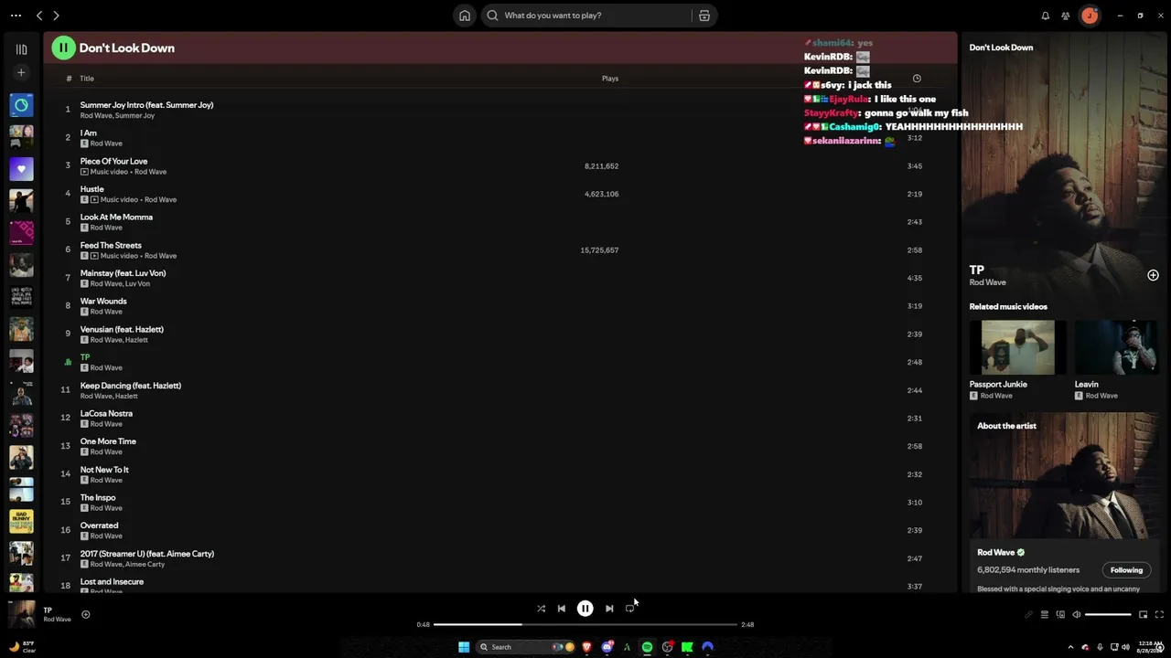1171x658 pixels.
Task: Add TP to Liked Songs in now-playing bar
Action: [x=85, y=614]
